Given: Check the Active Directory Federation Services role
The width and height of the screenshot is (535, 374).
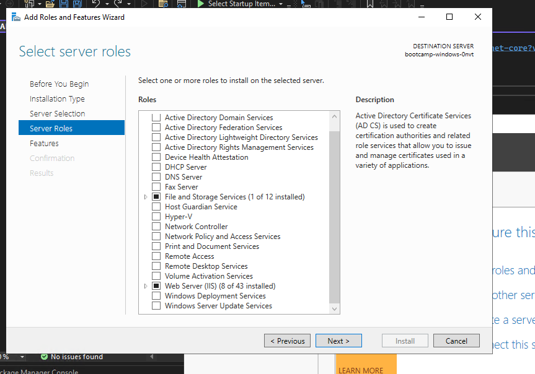Looking at the screenshot, I should (156, 128).
